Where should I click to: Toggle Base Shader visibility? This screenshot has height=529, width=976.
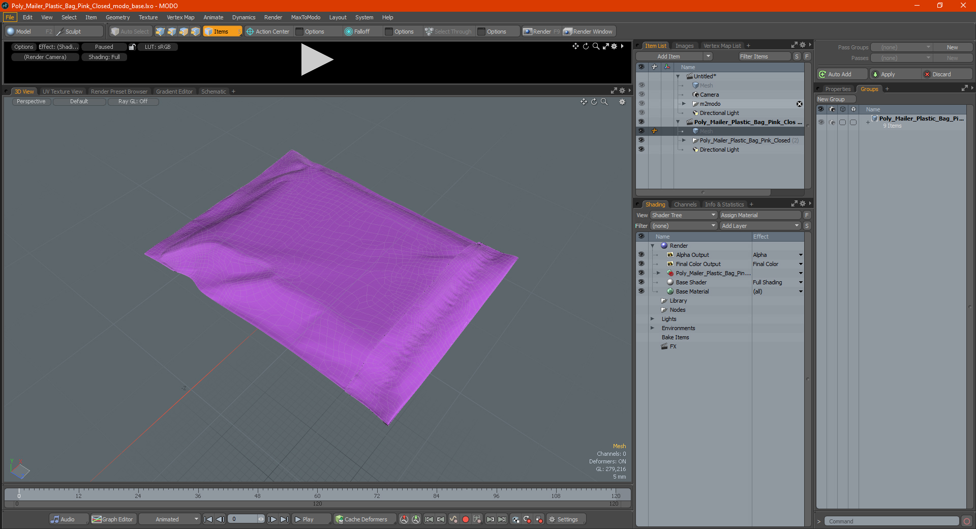click(642, 282)
